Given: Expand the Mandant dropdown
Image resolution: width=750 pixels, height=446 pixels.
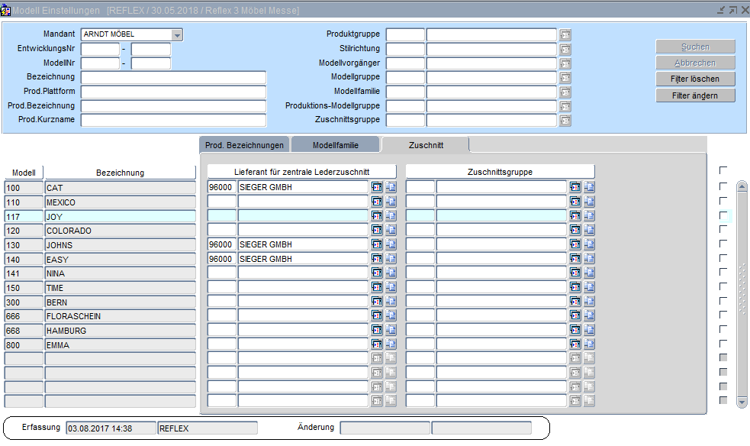Looking at the screenshot, I should (177, 35).
